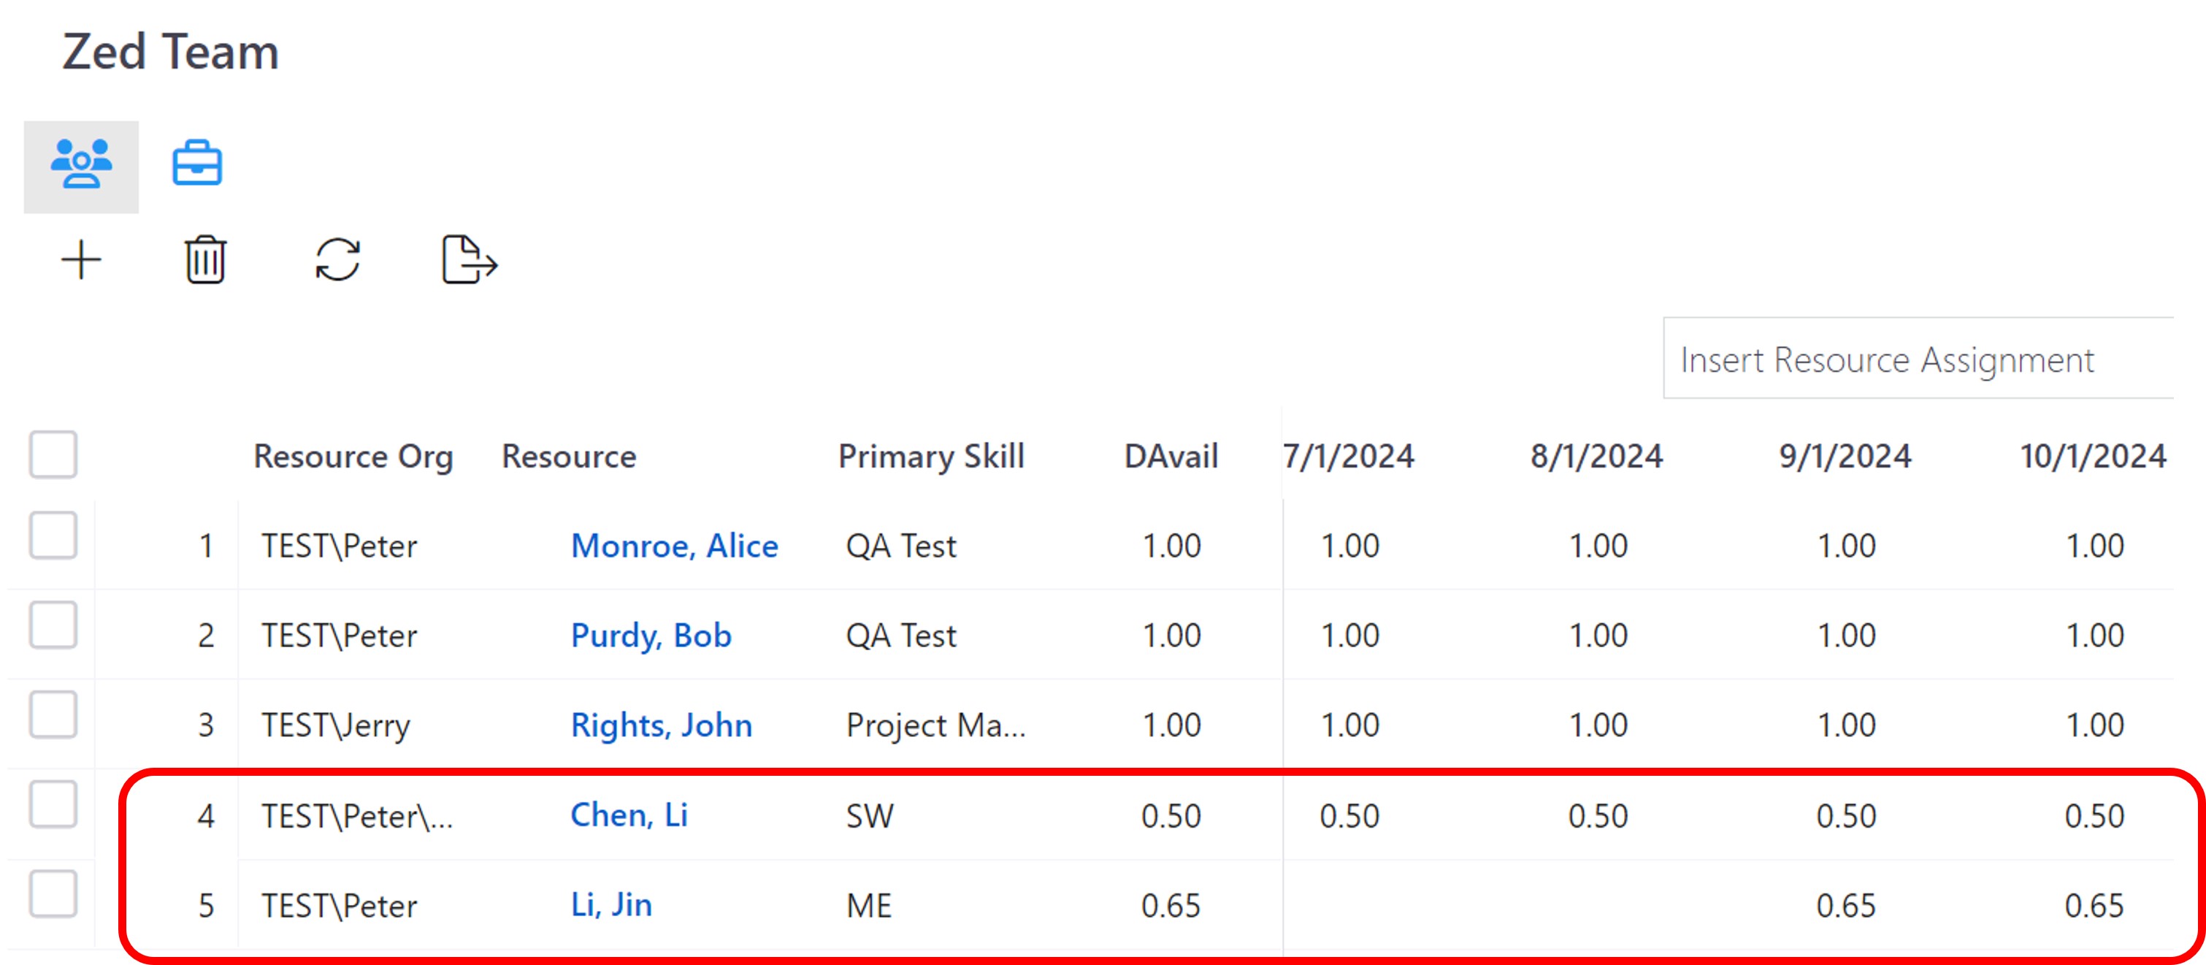Check the box for Monroe, Alice row

(x=53, y=536)
